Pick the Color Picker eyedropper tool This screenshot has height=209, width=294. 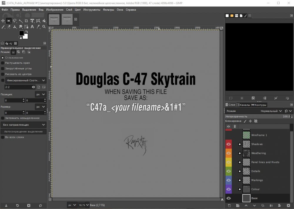coord(38,27)
